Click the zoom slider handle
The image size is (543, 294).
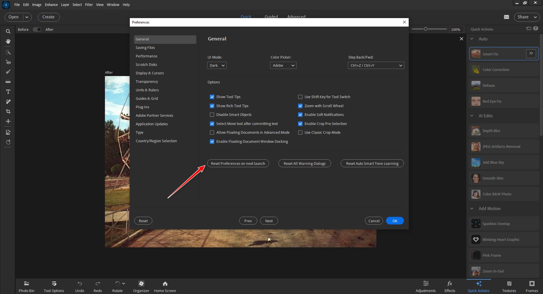[425, 29]
